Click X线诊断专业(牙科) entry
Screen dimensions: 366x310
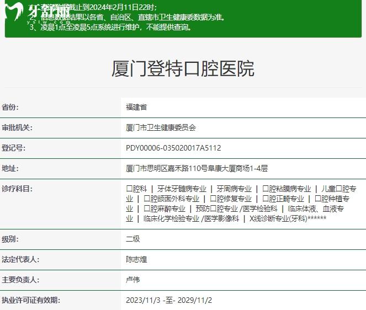click(278, 219)
